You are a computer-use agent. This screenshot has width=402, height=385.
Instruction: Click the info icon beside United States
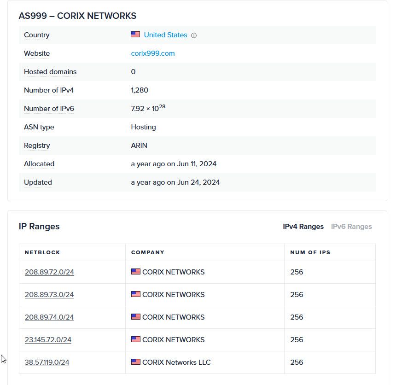(x=194, y=35)
